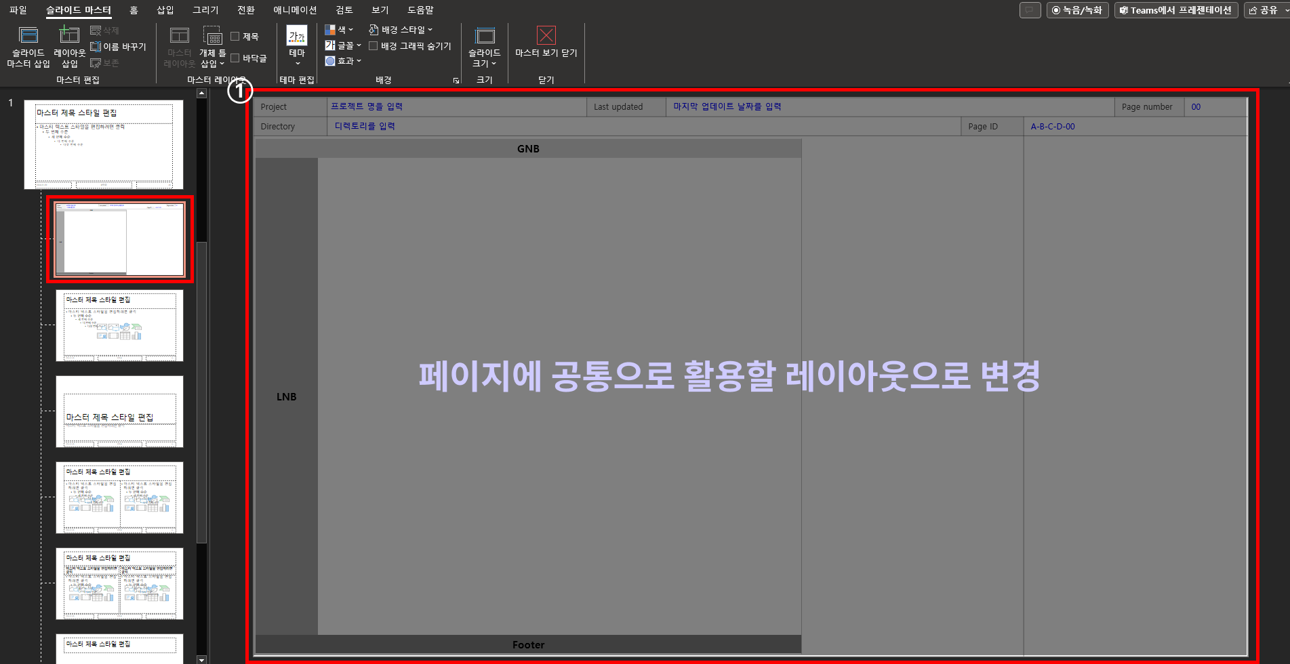The height and width of the screenshot is (664, 1290).
Task: Close master view with 마스터 보기 닫기
Action: (x=546, y=42)
